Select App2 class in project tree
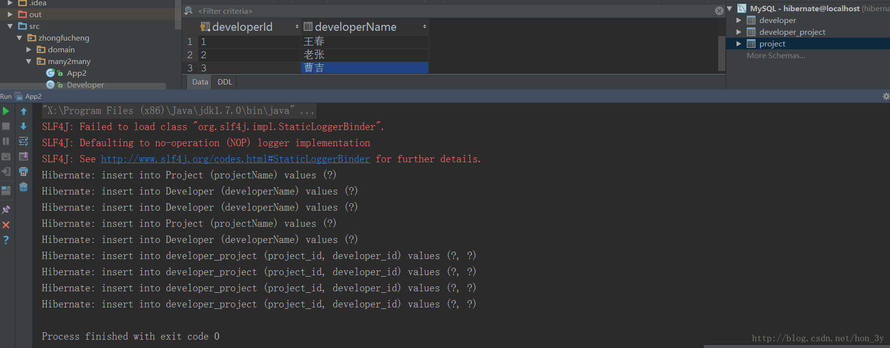The height and width of the screenshot is (348, 890). click(76, 73)
